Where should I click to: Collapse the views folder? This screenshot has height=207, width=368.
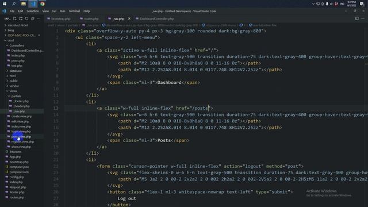(13, 91)
